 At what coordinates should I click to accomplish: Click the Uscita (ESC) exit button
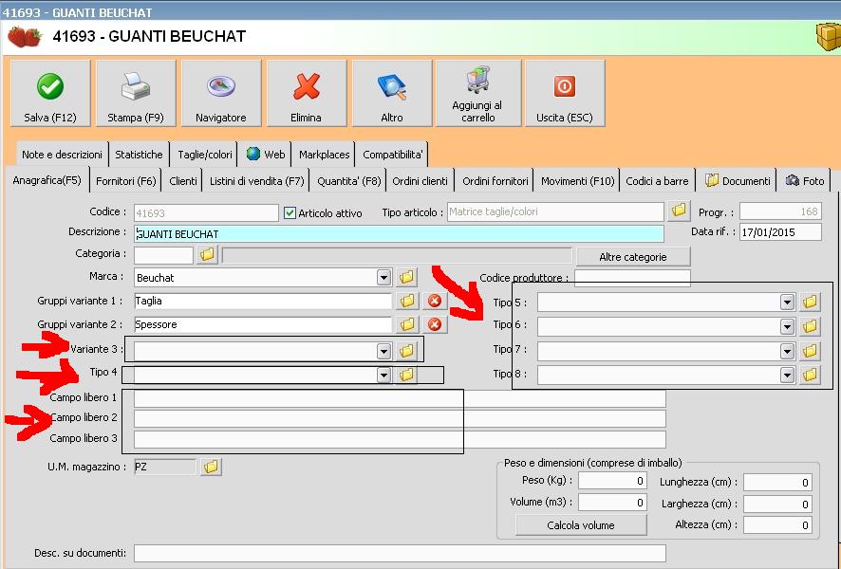[x=565, y=94]
